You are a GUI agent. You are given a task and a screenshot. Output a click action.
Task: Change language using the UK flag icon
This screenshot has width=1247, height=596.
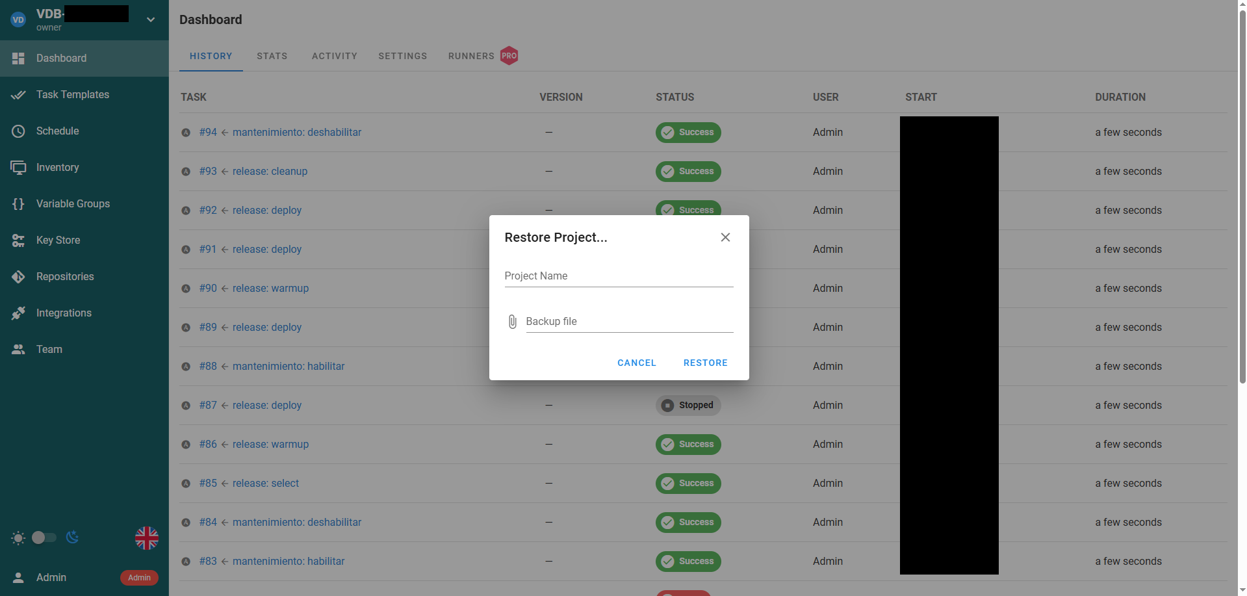[146, 538]
